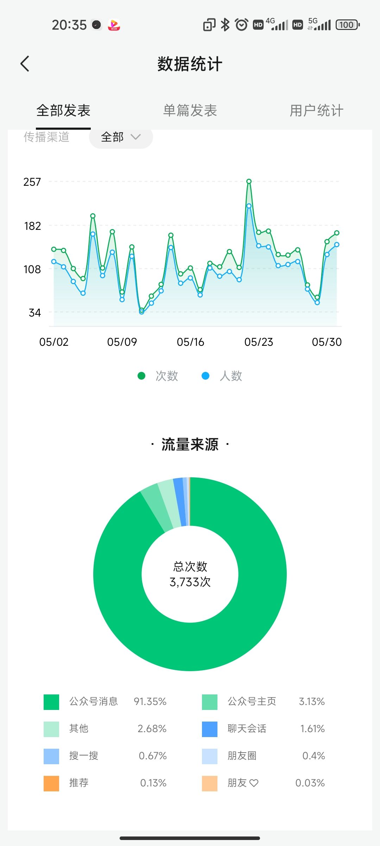Tap the 4G signal strength icon
Screen dimensions: 380x846
pos(277,24)
